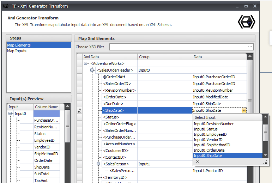Open the ShipDate data dropdown arrow
Image resolution: width=272 pixels, height=183 pixels.
pos(244,111)
